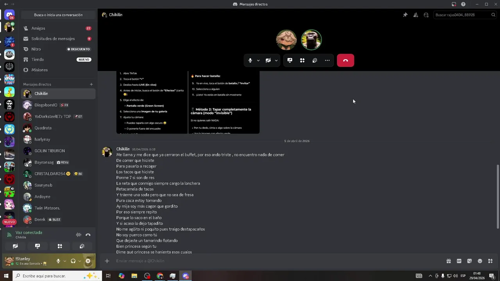Screen dimensions: 500x281
Task: Expand mic input arrow in user panel
Action: point(64,261)
